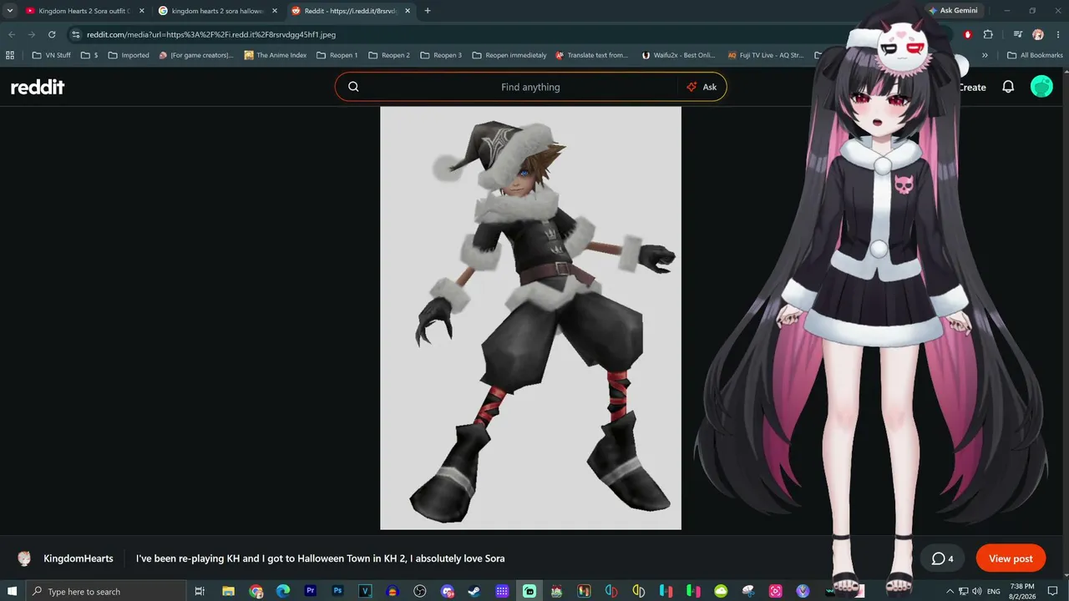Open the user avatar menu on Reddit

pos(1041,87)
